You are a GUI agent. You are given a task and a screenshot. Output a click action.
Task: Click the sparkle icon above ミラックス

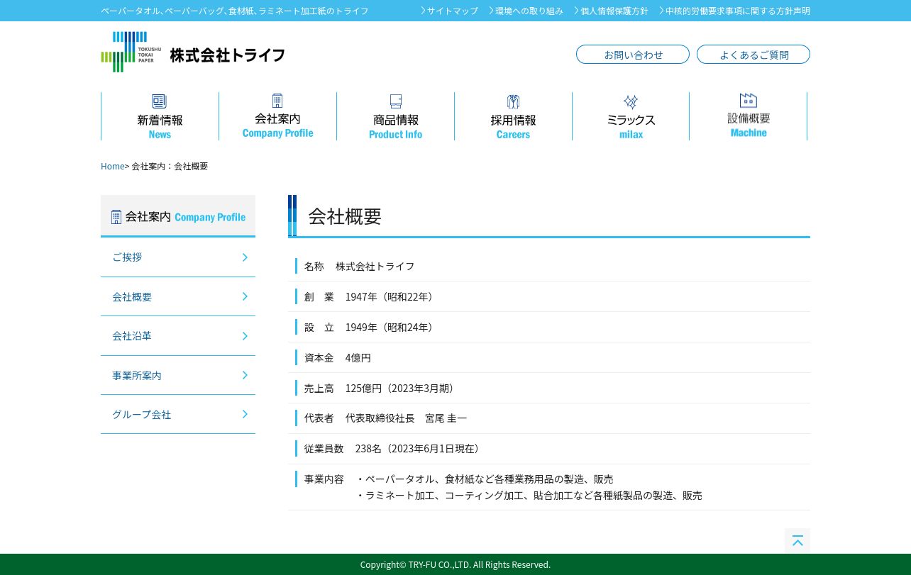[631, 102]
